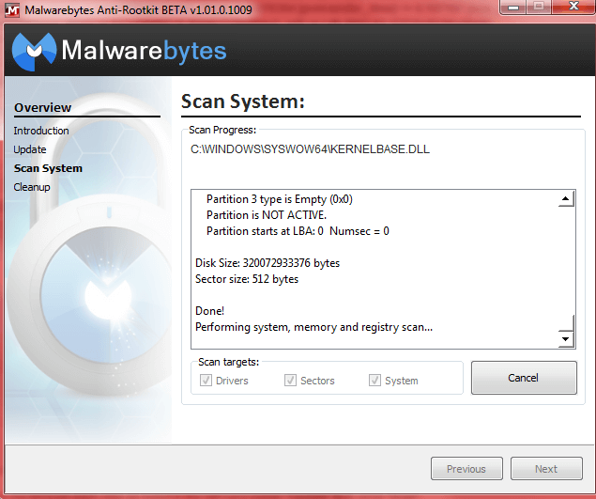Close the Anti-Rootkit window
Screen dimensions: 596x499
point(573,7)
